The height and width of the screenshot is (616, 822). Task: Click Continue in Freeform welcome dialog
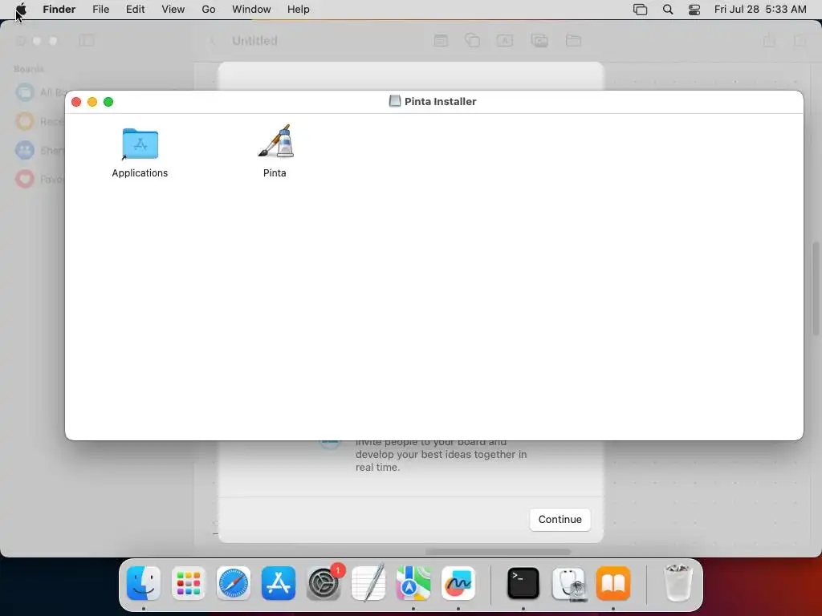pos(560,519)
